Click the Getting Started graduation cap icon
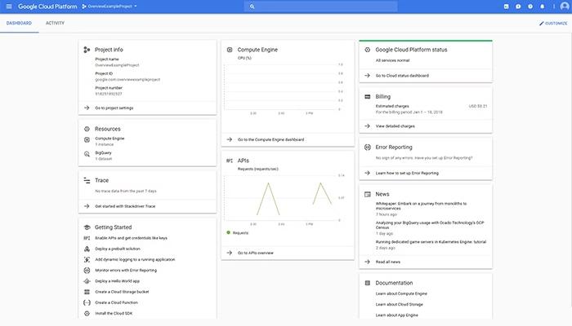The height and width of the screenshot is (326, 572). [87, 227]
